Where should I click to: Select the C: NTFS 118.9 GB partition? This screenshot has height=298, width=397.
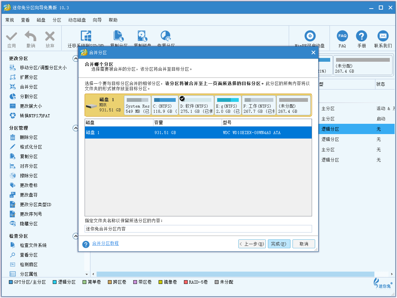(165, 105)
